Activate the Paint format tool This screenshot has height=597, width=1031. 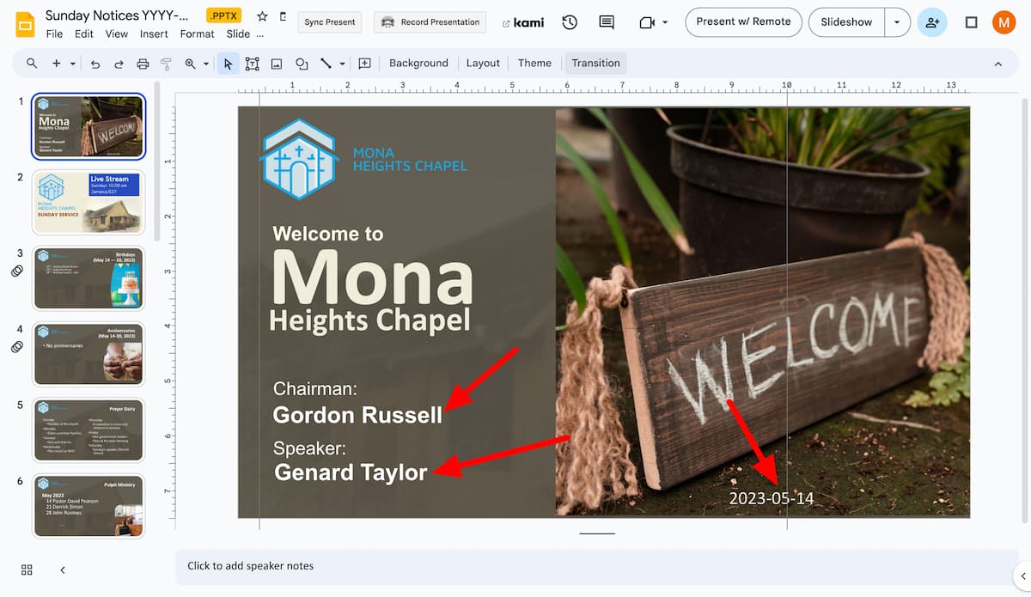coord(165,63)
